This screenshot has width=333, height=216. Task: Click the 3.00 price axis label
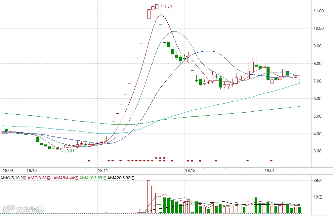click(317, 151)
